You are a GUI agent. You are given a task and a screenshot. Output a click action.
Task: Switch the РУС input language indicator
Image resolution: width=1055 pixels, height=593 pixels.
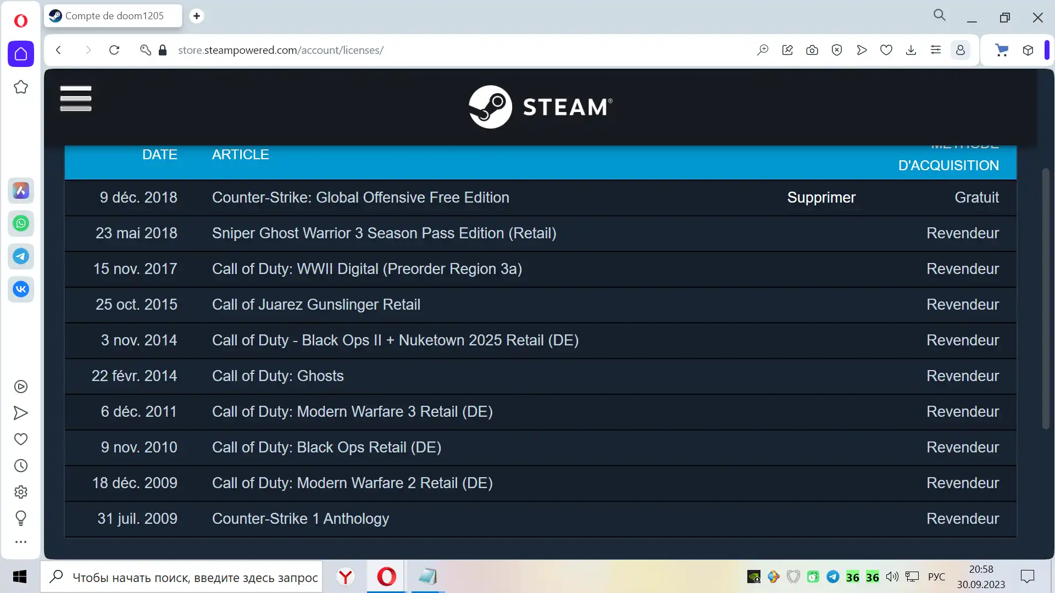[x=937, y=577]
